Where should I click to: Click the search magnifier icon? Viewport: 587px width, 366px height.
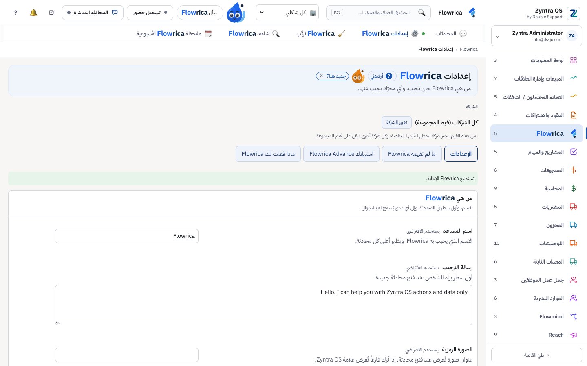(x=422, y=13)
